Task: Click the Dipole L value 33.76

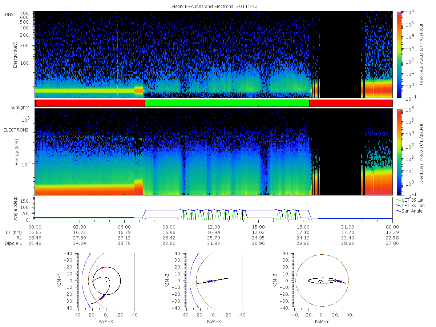Action: [124, 243]
